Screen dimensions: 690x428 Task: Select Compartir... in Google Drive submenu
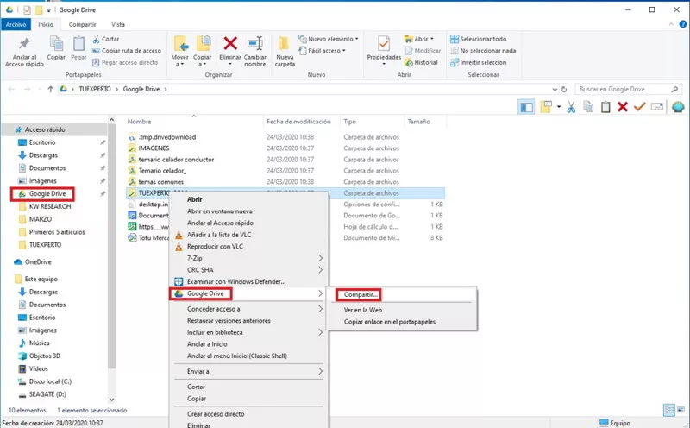(x=361, y=294)
